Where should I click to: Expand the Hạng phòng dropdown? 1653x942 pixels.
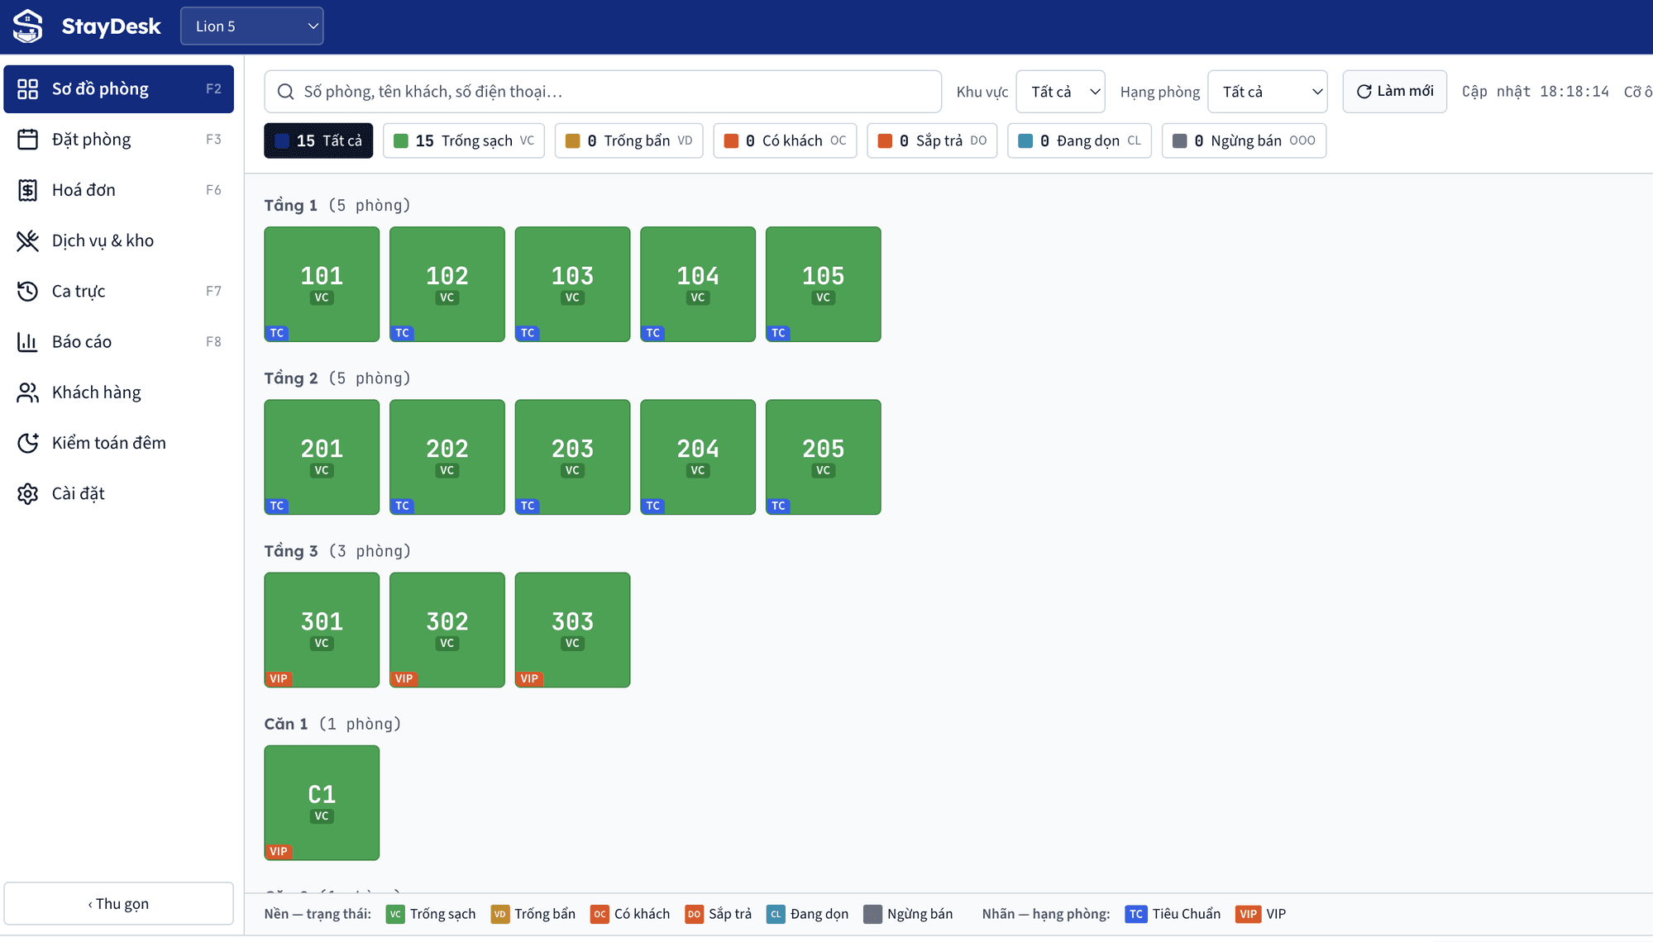1267,92
